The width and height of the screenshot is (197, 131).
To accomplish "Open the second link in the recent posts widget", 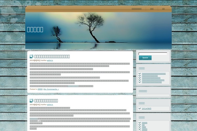I will (150, 76).
